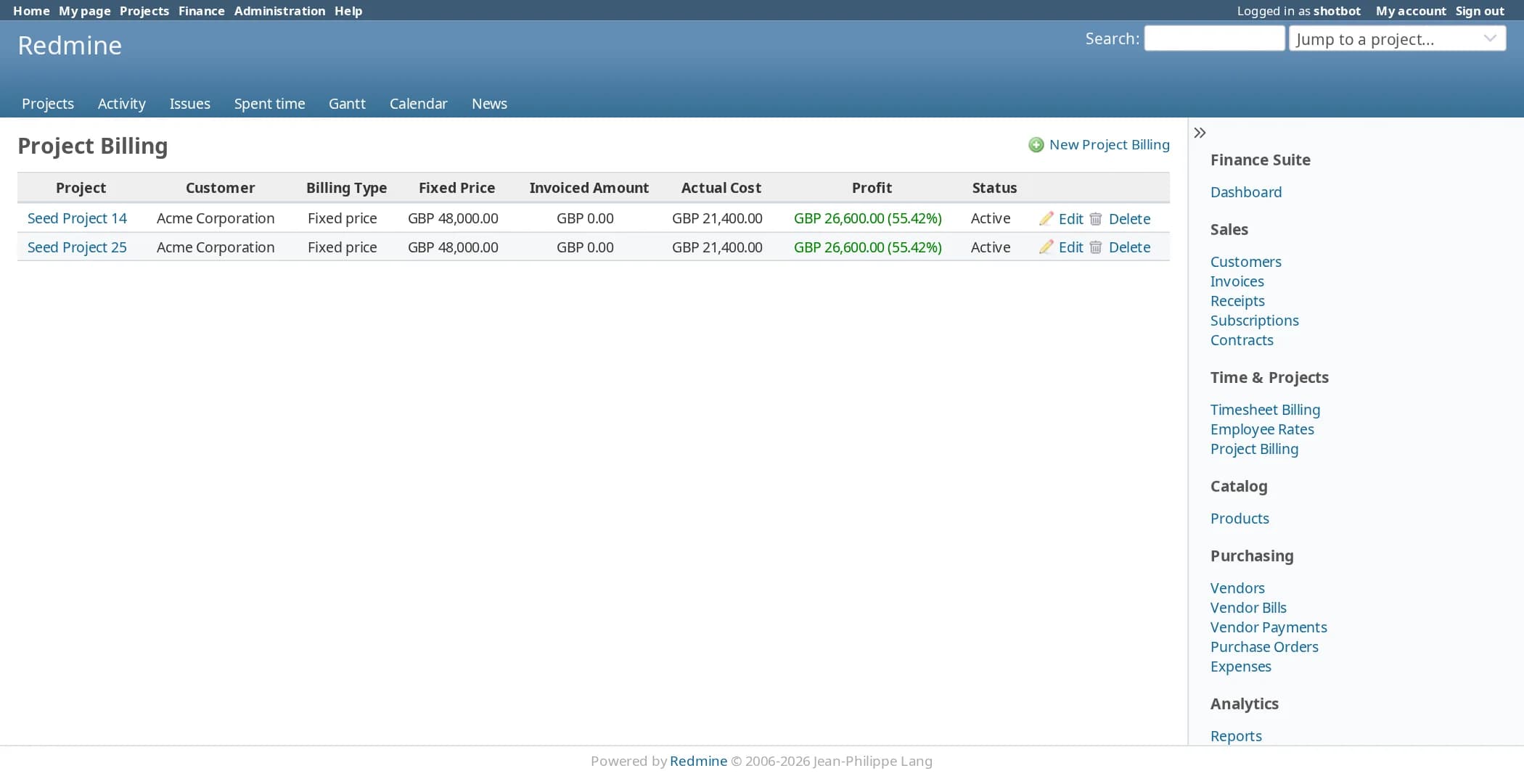Focus the Search input field

click(1214, 38)
